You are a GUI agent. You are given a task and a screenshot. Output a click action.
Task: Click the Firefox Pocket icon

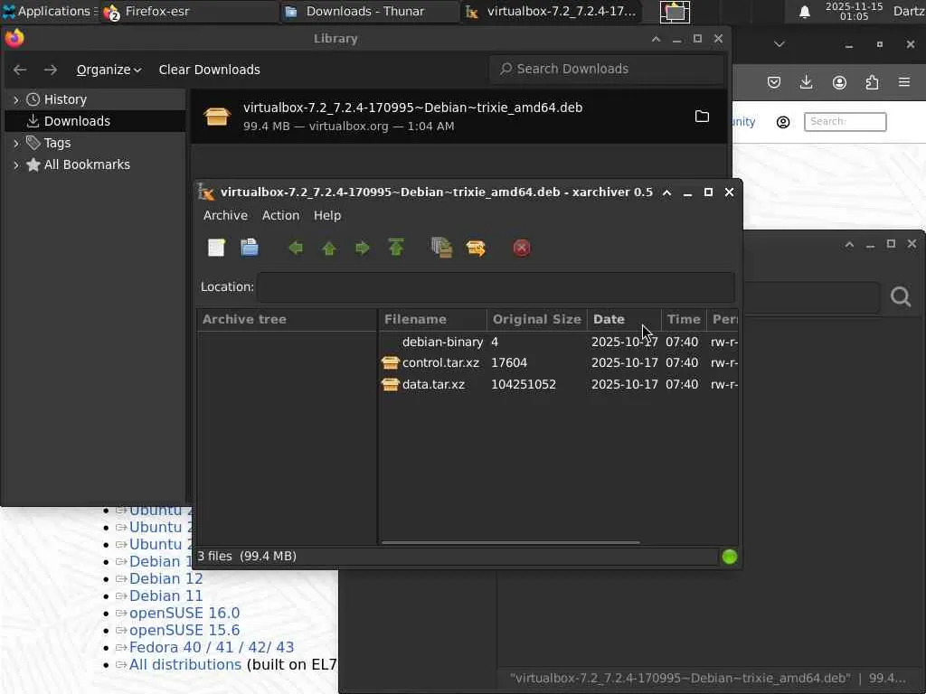pos(774,82)
